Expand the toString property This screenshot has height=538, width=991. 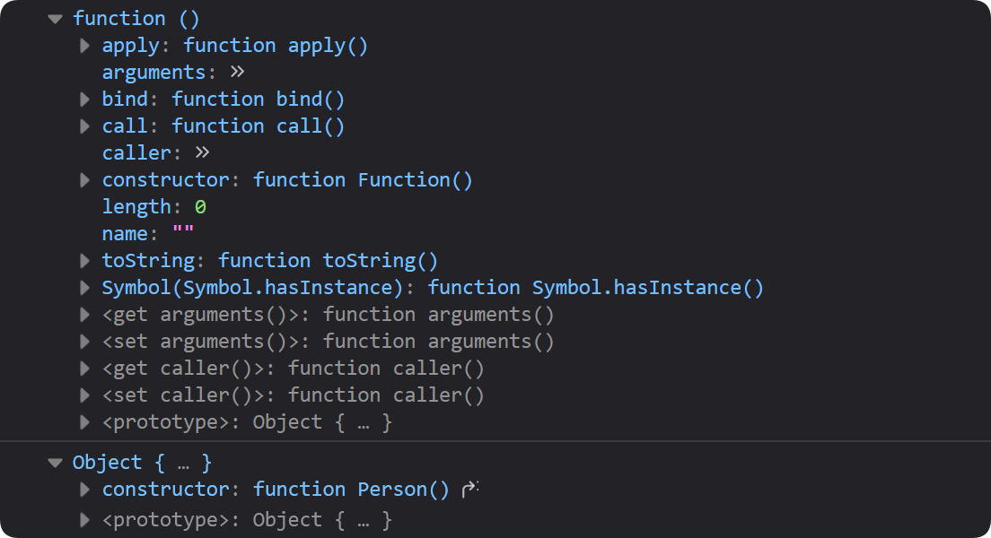pyautogui.click(x=84, y=261)
